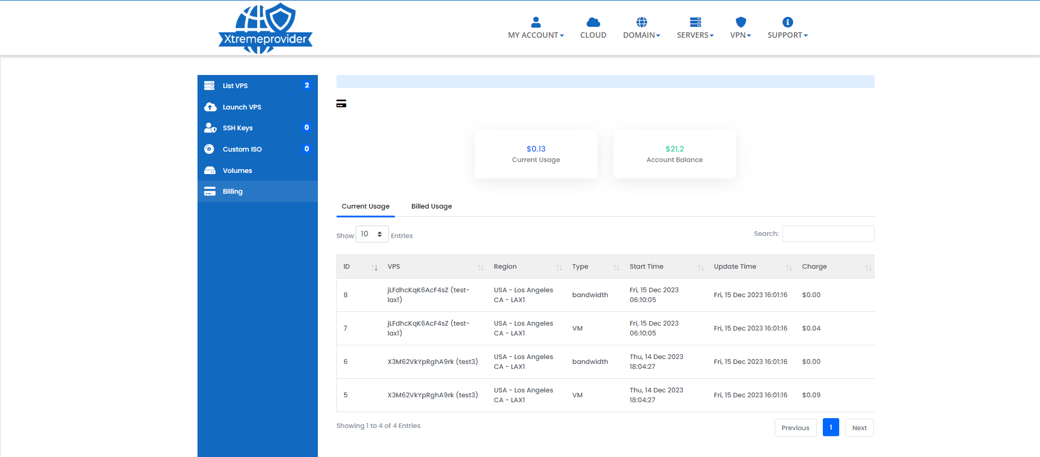
Task: Click the $21.2 Account Balance card
Action: (x=675, y=154)
